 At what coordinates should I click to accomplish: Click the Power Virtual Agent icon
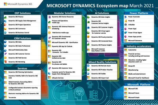point(126,33)
